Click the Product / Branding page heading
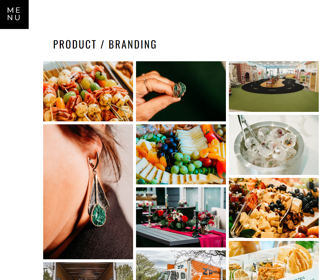The width and height of the screenshot is (330, 280). (105, 44)
